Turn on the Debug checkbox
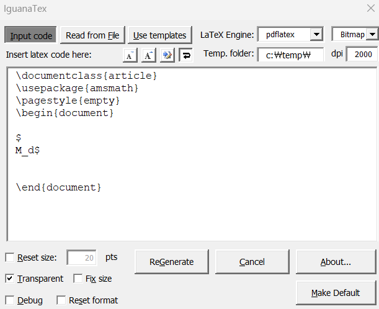Viewport: 379px width, 309px height. point(10,300)
